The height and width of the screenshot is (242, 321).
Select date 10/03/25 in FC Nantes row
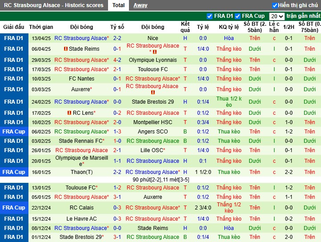click(41, 79)
